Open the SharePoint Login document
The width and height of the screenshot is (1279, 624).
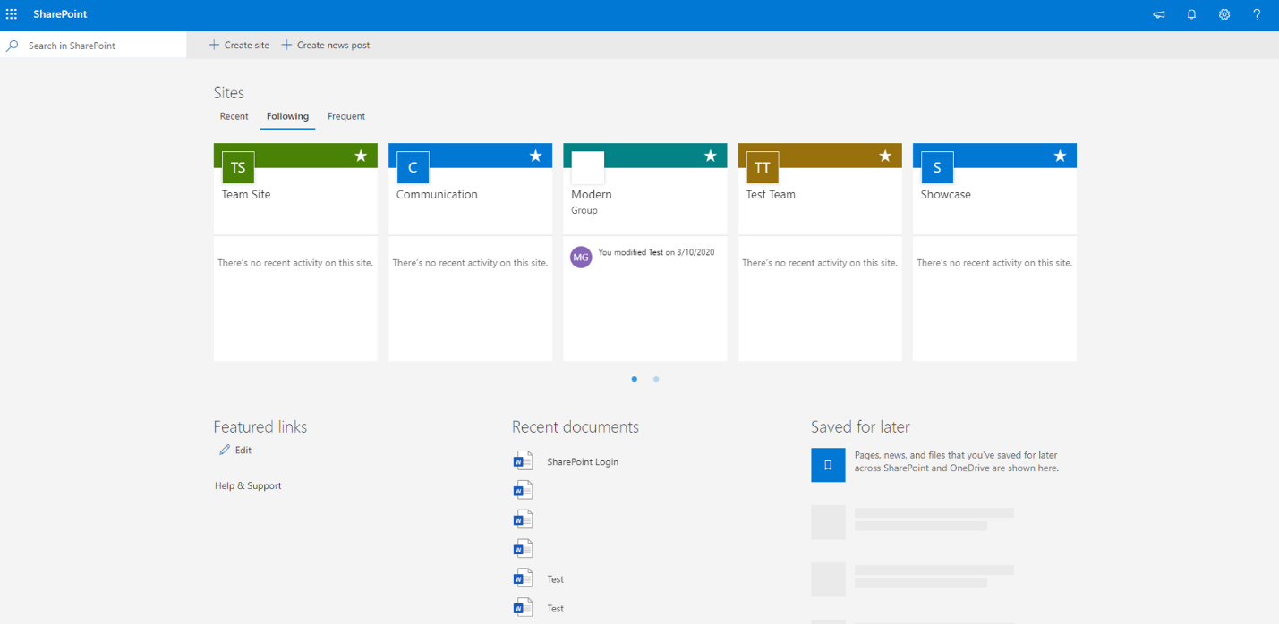tap(583, 462)
